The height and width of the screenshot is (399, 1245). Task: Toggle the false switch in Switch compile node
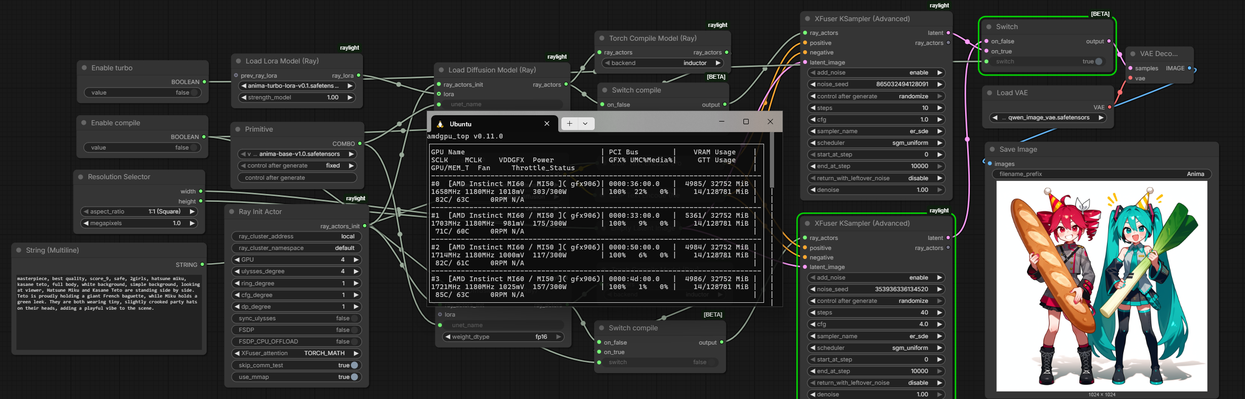tap(712, 363)
